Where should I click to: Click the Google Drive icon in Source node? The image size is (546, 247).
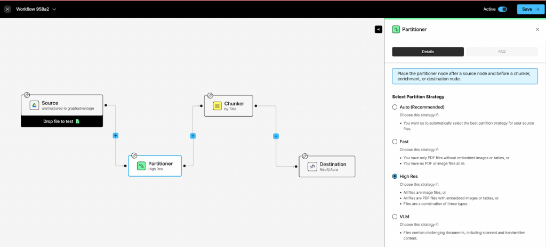coord(35,105)
